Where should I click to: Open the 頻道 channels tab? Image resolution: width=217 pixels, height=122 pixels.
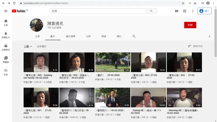coord(104,36)
